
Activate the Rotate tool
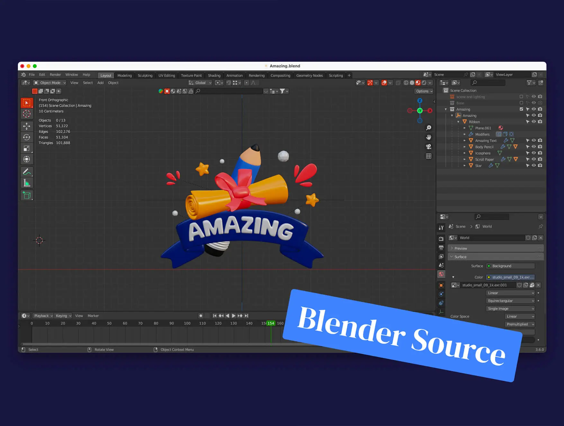[x=27, y=137]
